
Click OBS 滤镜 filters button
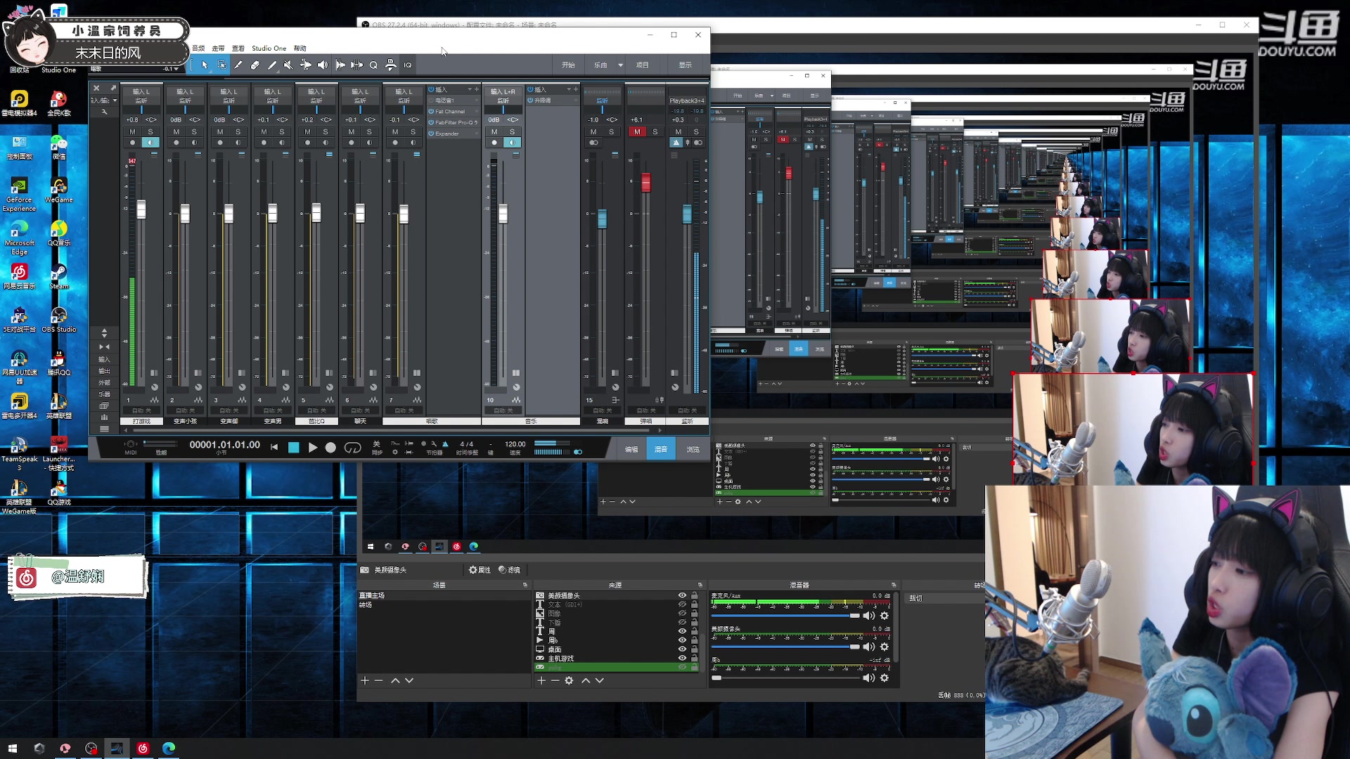(510, 570)
